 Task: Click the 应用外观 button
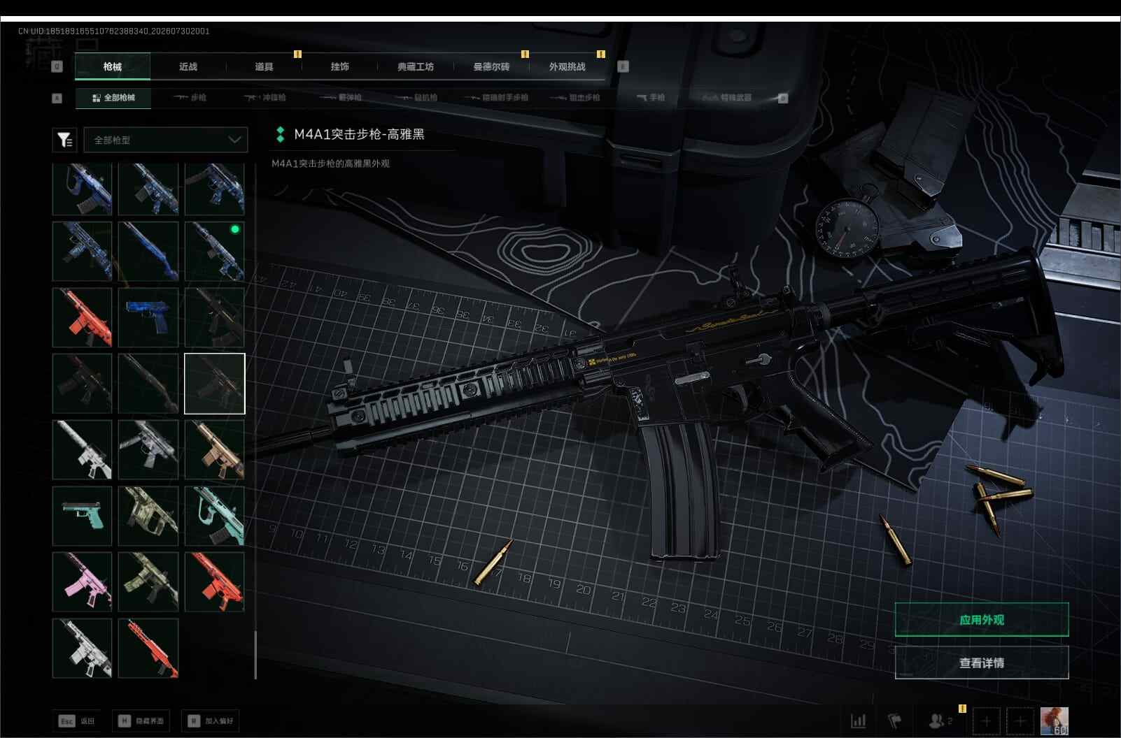pyautogui.click(x=982, y=620)
